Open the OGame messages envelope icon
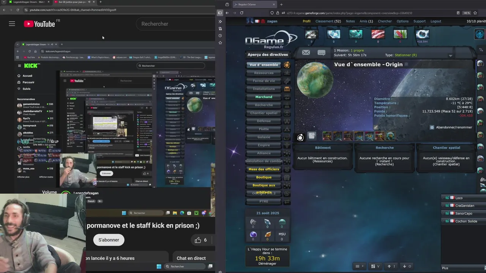This screenshot has width=486, height=273. 306,53
